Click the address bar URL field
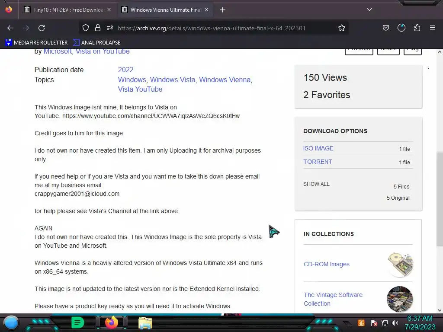443x332 pixels. (211, 28)
